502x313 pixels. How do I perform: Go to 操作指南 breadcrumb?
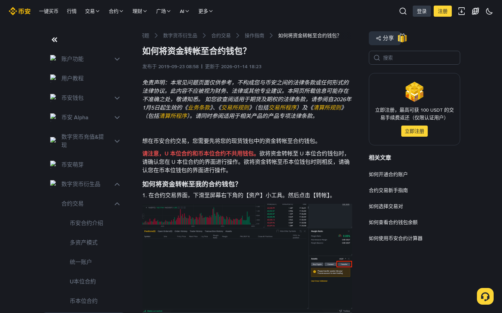(254, 35)
